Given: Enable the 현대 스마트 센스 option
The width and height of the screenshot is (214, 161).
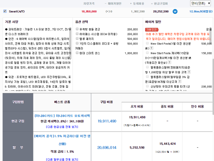Looking at the screenshot, I should pyautogui.click(x=77, y=53).
